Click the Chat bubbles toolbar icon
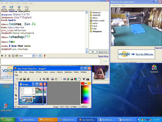Screen dimensions: 162x122 [26, 8]
